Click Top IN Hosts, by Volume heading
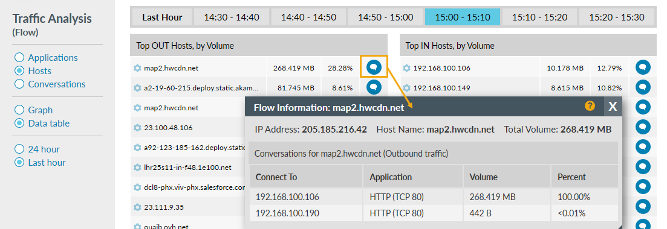The height and width of the screenshot is (229, 667). pos(450,45)
